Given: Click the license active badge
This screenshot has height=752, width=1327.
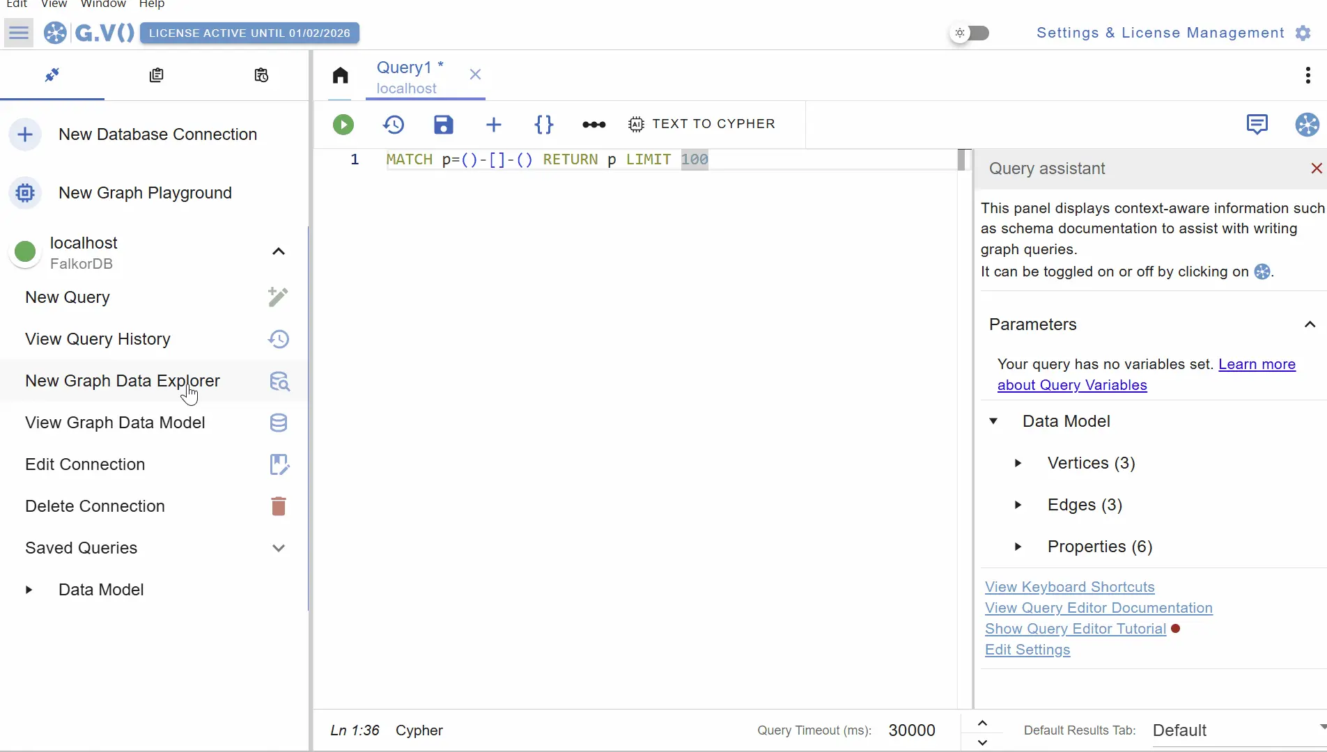Looking at the screenshot, I should pos(249,33).
